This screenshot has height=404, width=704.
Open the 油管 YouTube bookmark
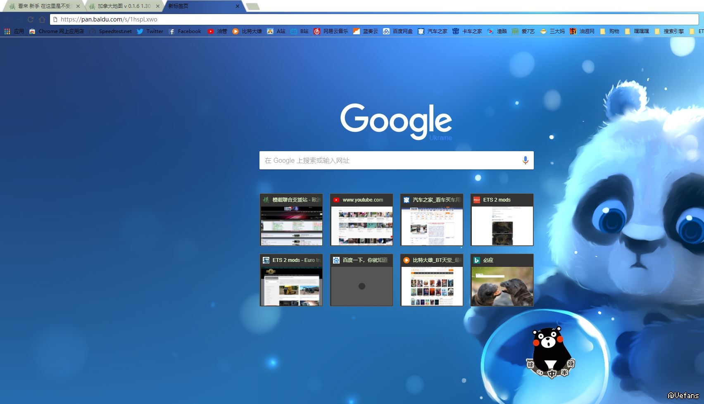pyautogui.click(x=217, y=31)
